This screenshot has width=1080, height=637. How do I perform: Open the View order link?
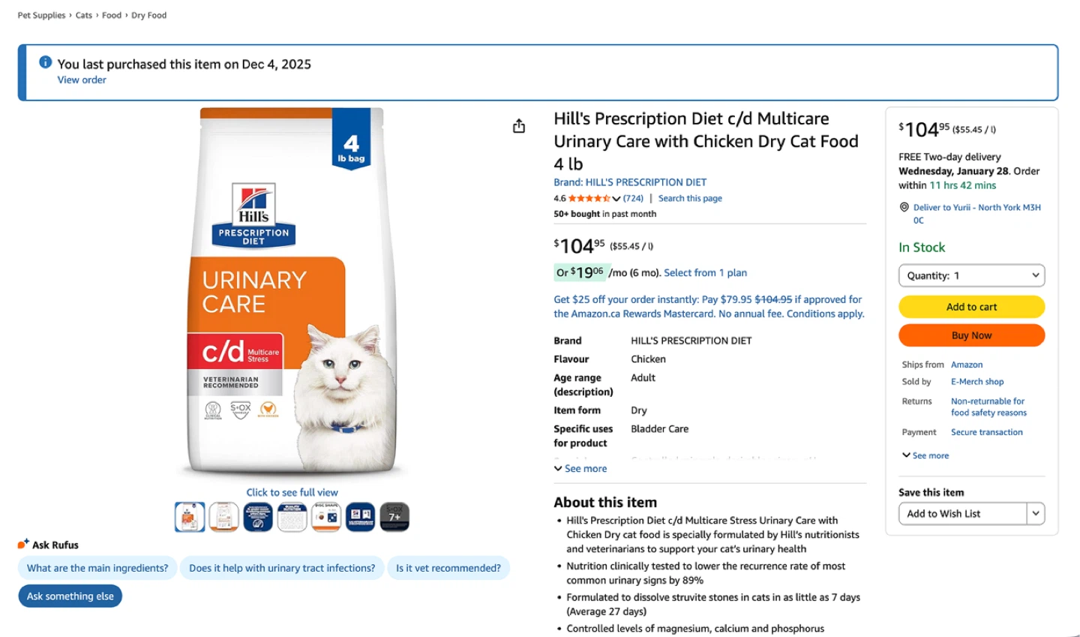[82, 80]
